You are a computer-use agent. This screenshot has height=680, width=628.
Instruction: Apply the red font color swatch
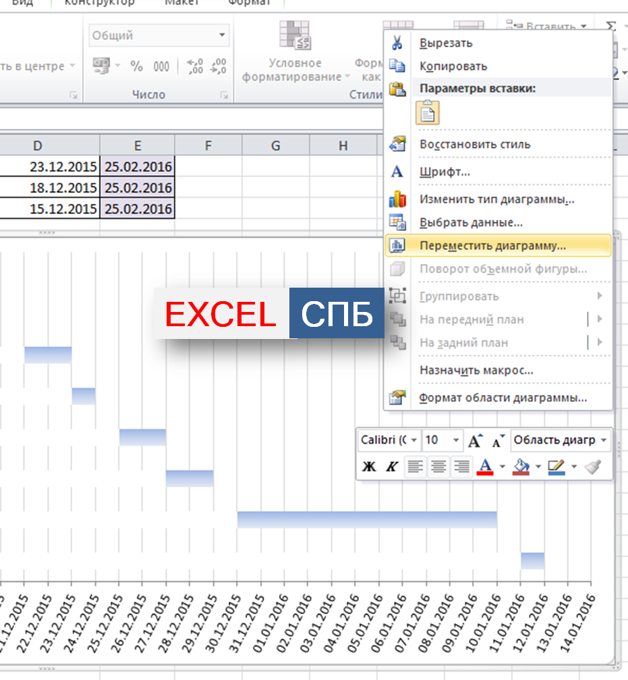tap(485, 466)
